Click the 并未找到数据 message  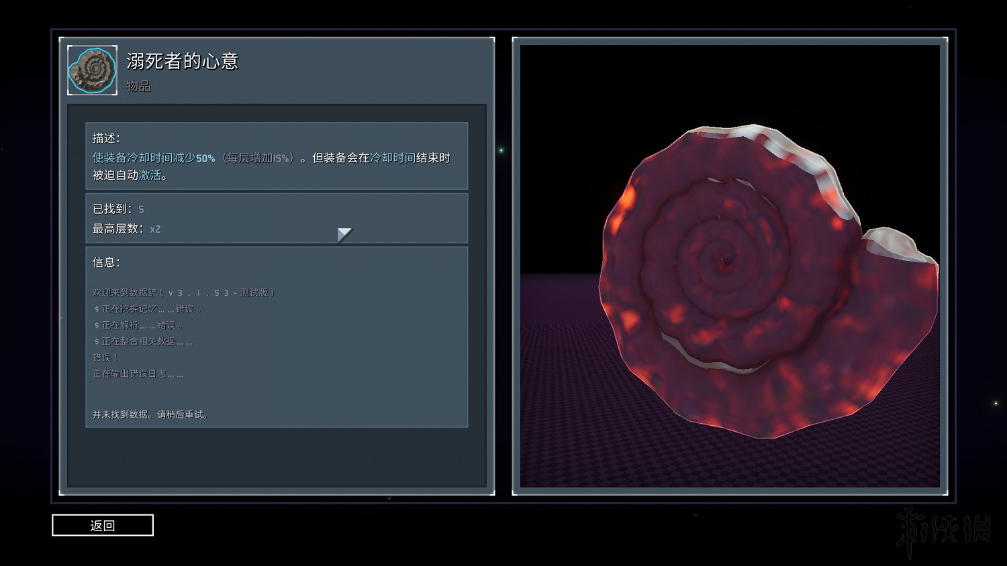tap(150, 414)
